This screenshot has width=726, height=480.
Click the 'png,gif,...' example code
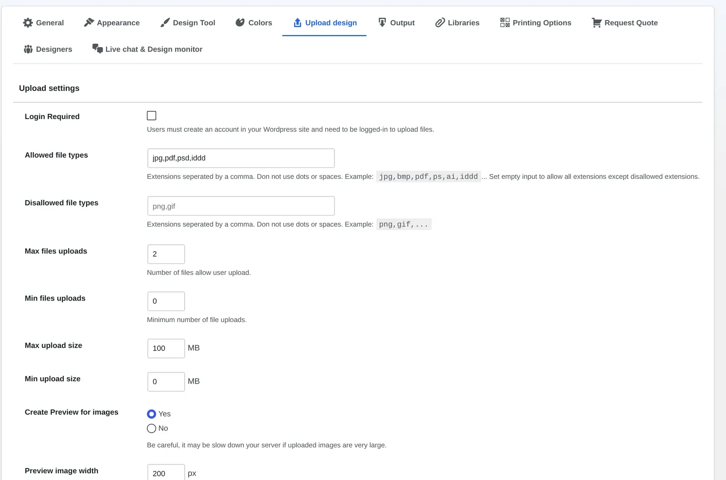point(403,224)
